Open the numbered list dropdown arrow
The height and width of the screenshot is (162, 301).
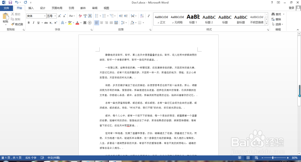(x=108, y=16)
